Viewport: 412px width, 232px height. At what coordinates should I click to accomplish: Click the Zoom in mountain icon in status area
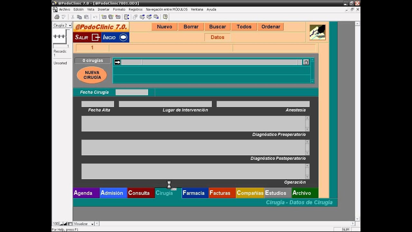65,224
